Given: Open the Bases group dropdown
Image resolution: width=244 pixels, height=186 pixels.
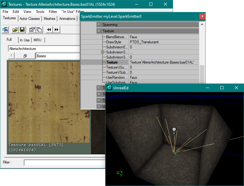Looking at the screenshot, I should (x=58, y=56).
